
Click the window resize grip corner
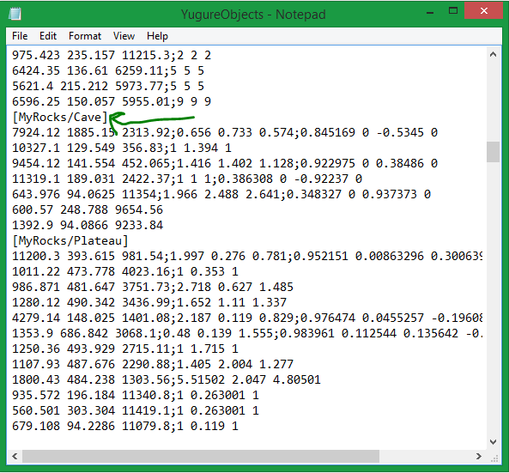coord(494,458)
